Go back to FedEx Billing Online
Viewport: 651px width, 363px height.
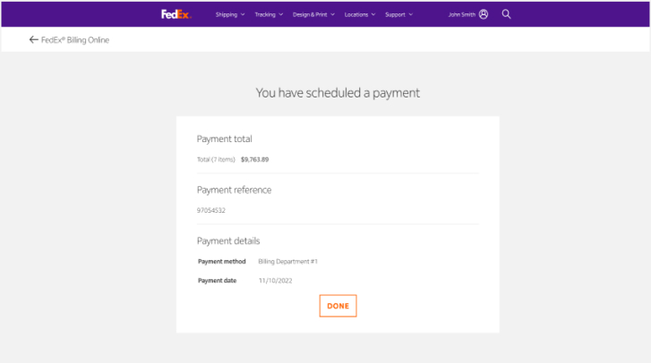[x=75, y=40]
